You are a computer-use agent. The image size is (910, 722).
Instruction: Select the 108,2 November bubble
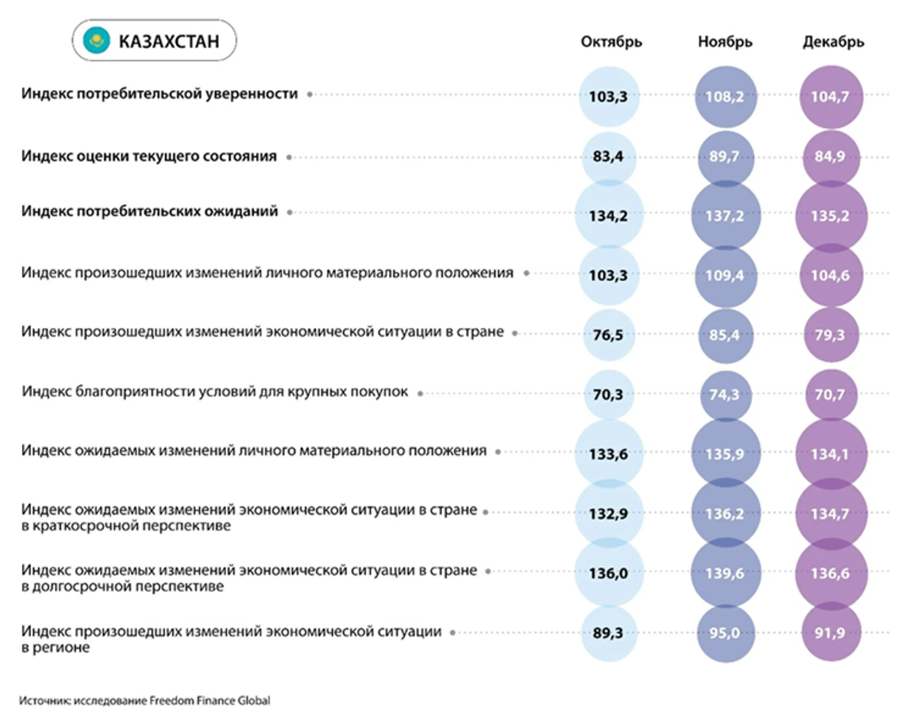tap(725, 96)
